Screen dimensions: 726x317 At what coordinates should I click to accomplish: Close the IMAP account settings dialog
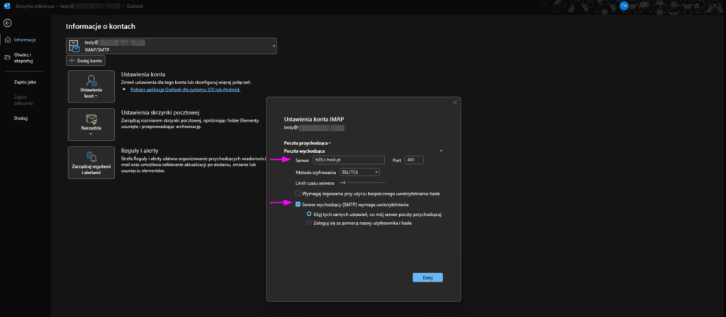coord(454,103)
